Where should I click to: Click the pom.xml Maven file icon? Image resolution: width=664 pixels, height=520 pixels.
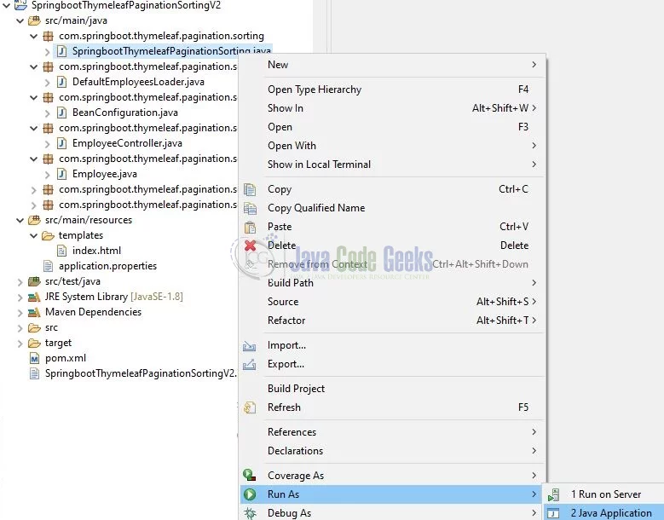[x=34, y=358]
